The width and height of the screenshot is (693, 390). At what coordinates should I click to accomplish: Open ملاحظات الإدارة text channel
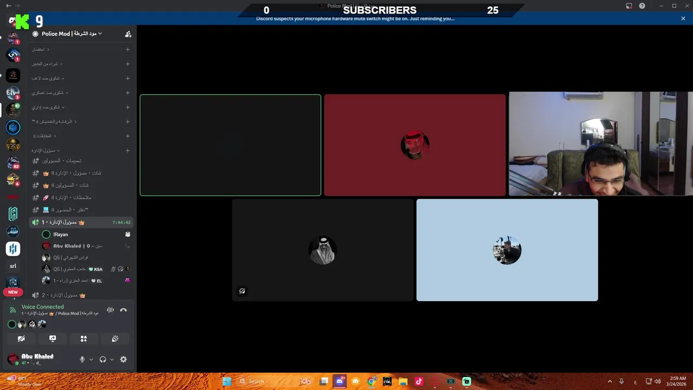(81, 198)
